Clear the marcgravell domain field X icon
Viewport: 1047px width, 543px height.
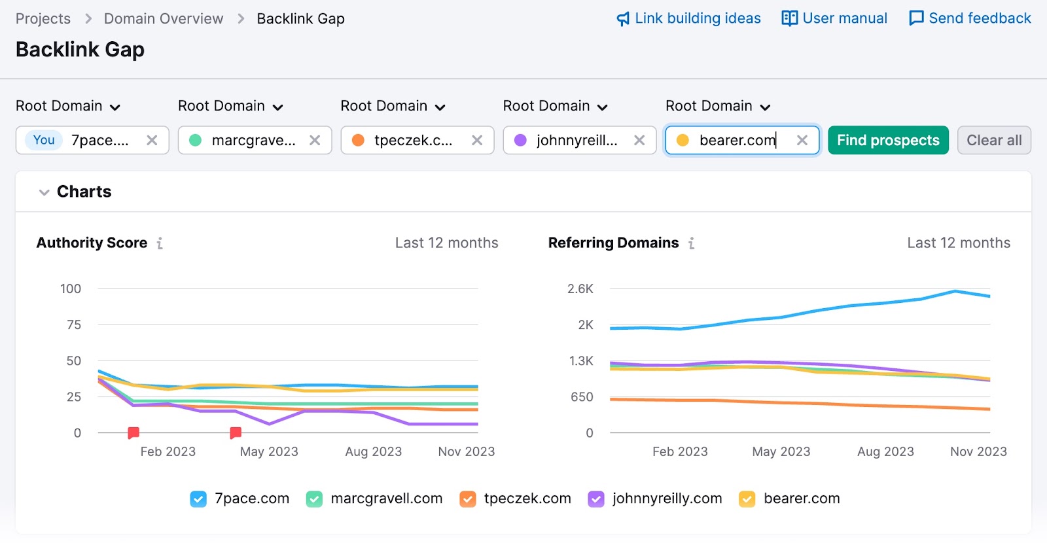tap(315, 140)
